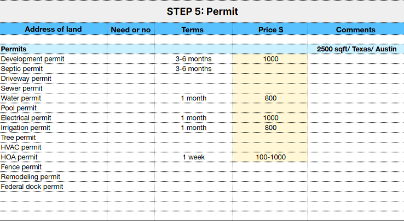Click the Fence permit Need or no cell

131,167
